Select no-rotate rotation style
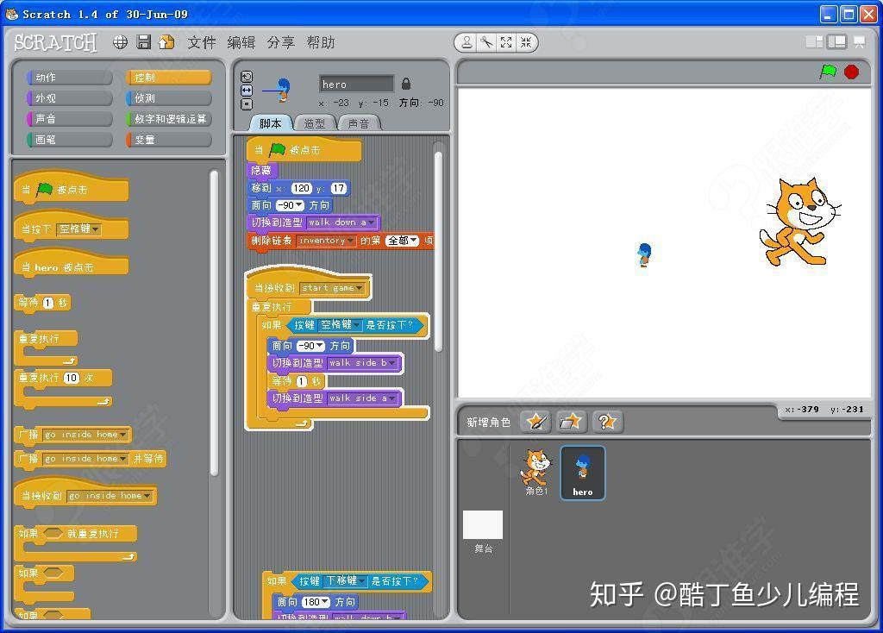 247,104
